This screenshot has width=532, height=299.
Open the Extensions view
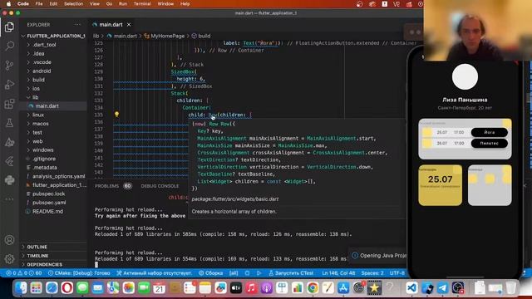[x=9, y=104]
